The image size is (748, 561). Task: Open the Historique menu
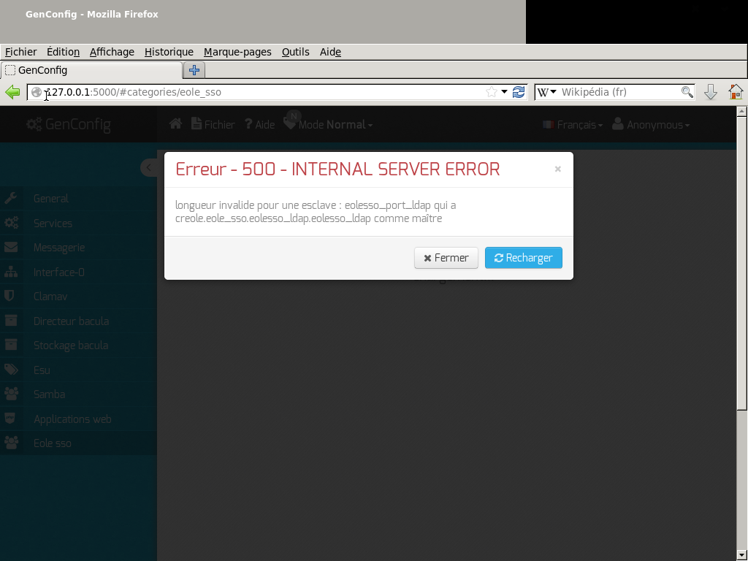[x=169, y=52]
